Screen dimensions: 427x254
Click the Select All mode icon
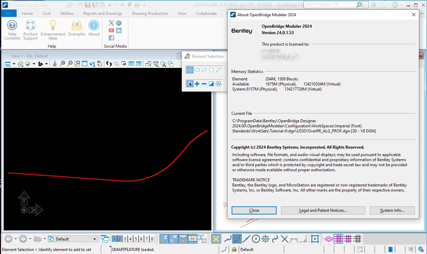tap(218, 84)
